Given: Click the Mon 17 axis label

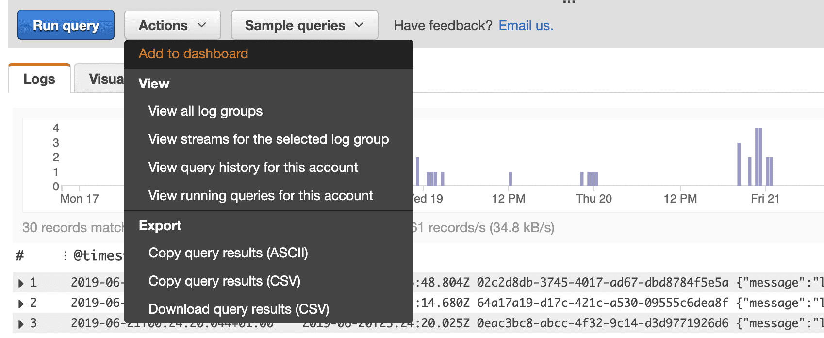Looking at the screenshot, I should tap(80, 199).
